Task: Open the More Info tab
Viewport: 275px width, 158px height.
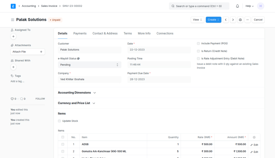Action: point(144,33)
